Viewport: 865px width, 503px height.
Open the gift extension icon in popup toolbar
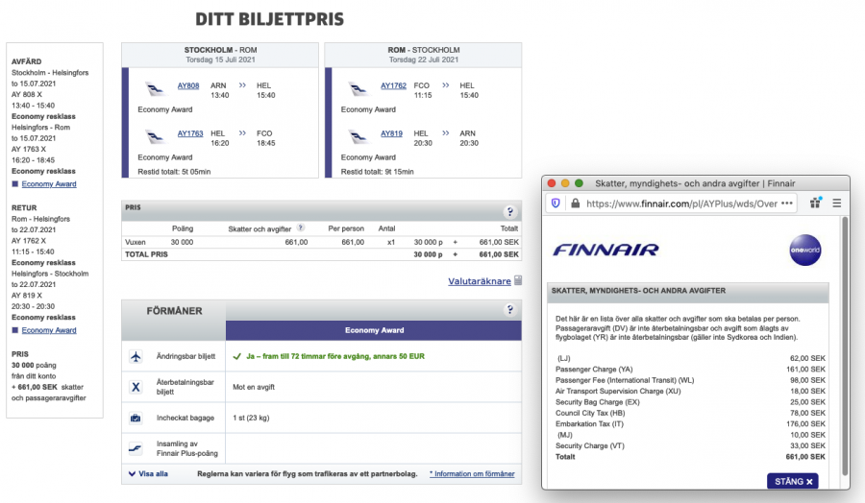[x=815, y=204]
